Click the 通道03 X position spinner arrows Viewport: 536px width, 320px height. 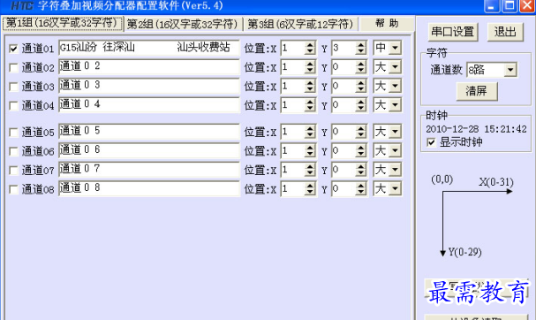pyautogui.click(x=310, y=87)
